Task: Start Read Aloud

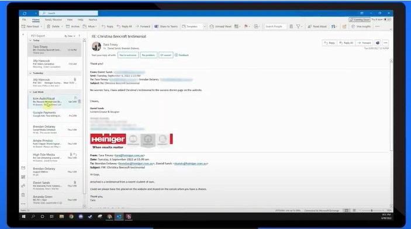Action: click(x=317, y=26)
